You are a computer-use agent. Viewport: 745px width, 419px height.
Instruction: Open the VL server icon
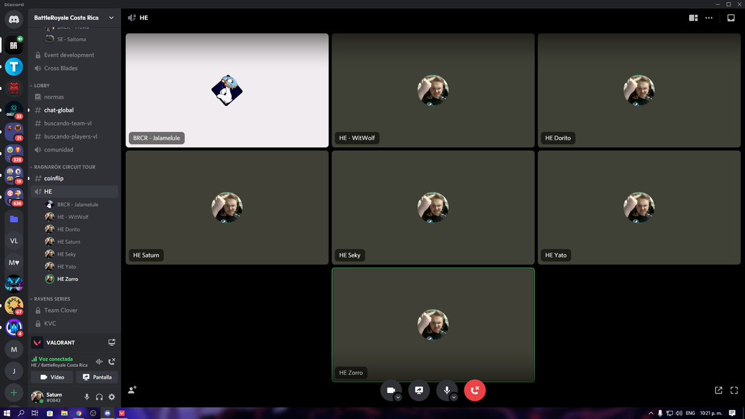point(14,240)
